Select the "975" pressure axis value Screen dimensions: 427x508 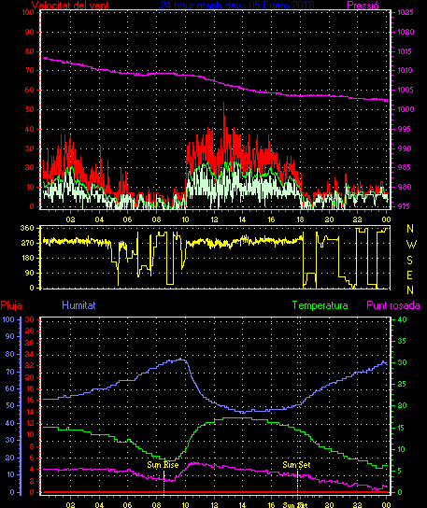pyautogui.click(x=405, y=206)
